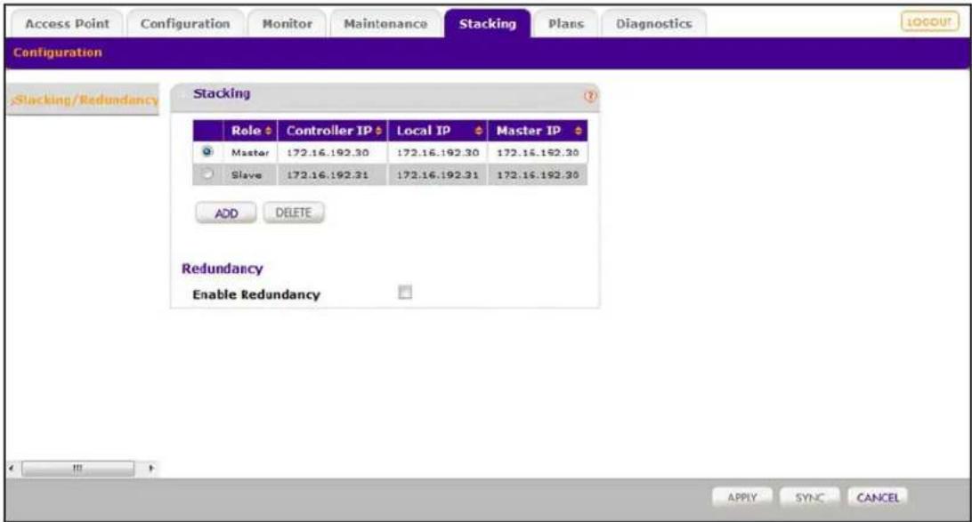Switch to the Diagnostics tab

653,23
